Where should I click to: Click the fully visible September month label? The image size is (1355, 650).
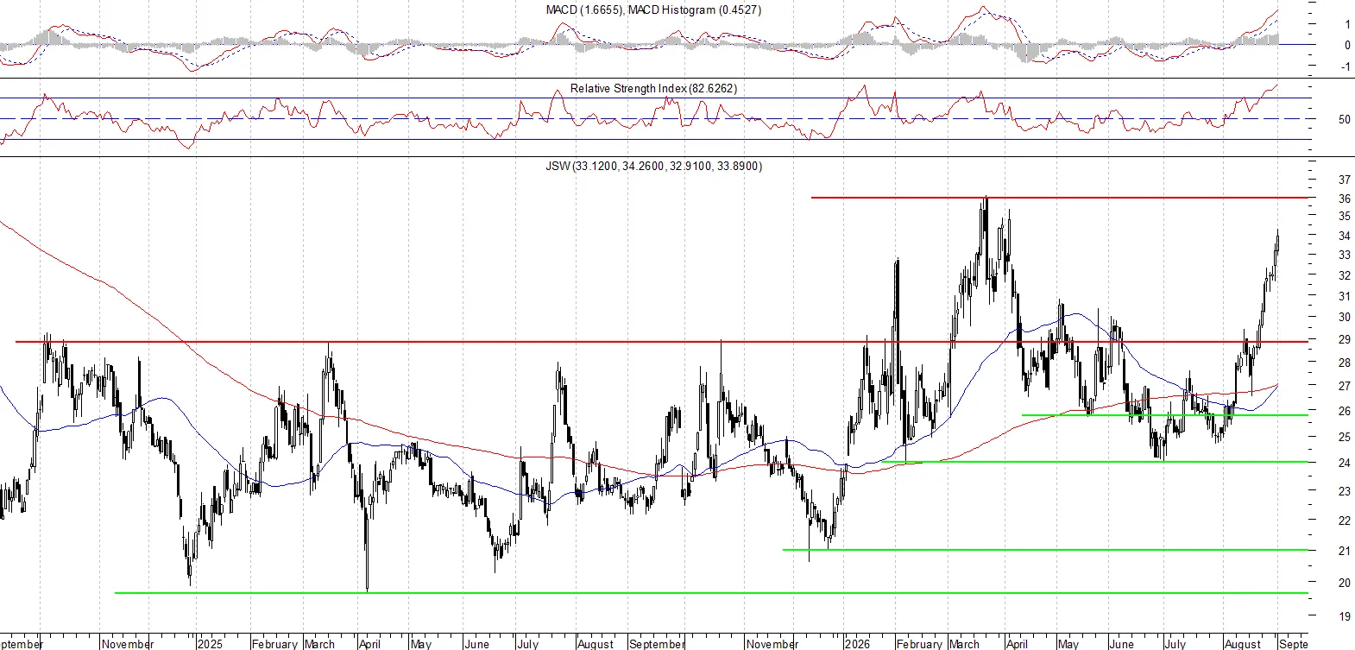point(657,644)
